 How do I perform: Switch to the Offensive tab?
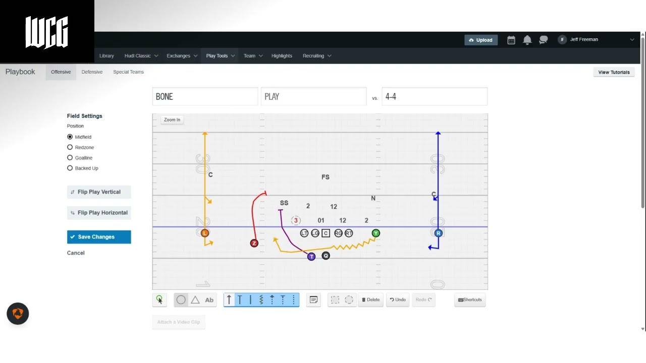click(x=61, y=72)
